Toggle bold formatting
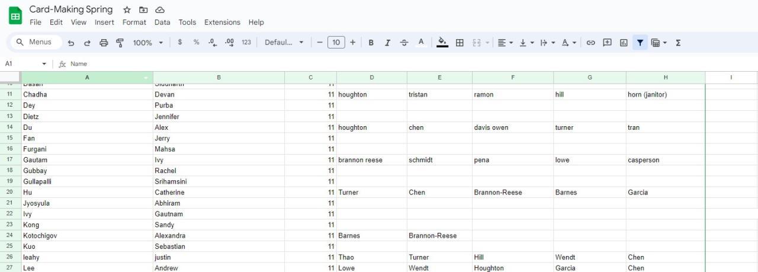Screen dimensions: 758x272 (x=371, y=43)
